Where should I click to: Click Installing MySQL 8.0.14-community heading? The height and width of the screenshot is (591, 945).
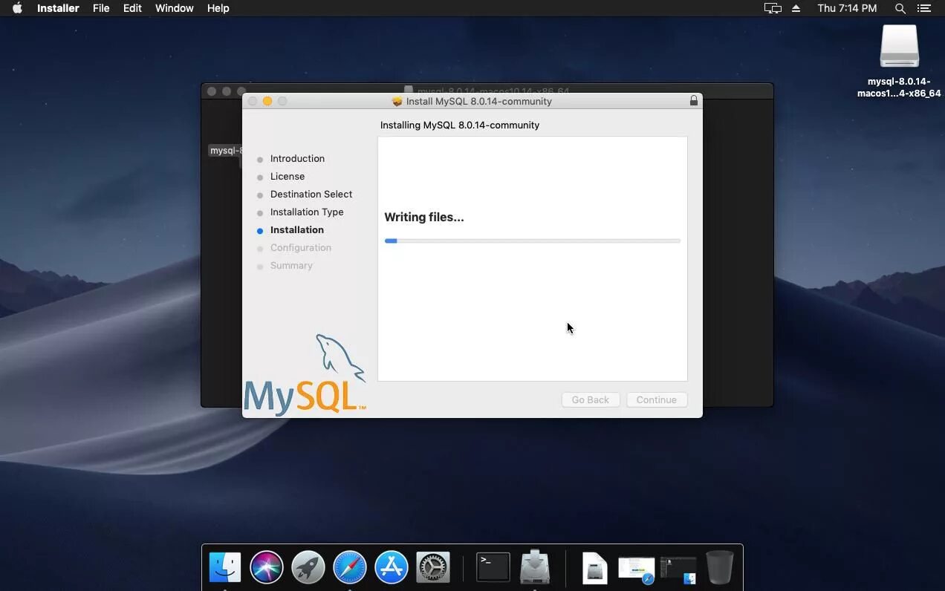click(460, 125)
